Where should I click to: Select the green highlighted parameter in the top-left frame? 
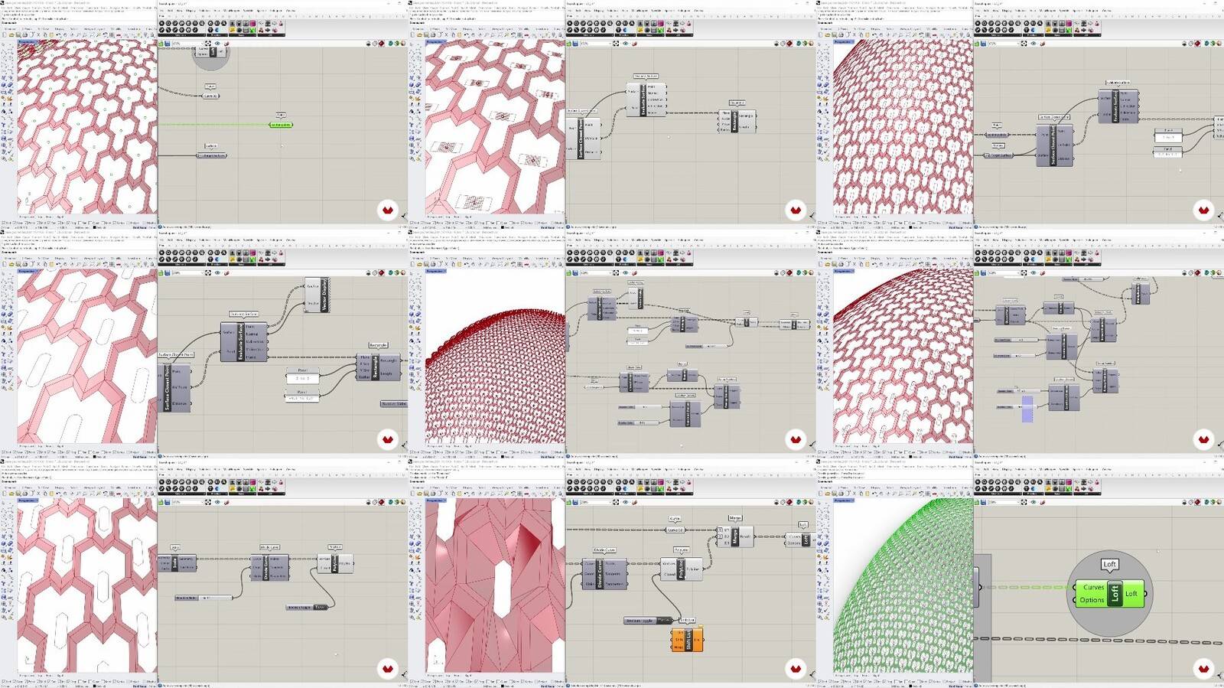coord(282,124)
